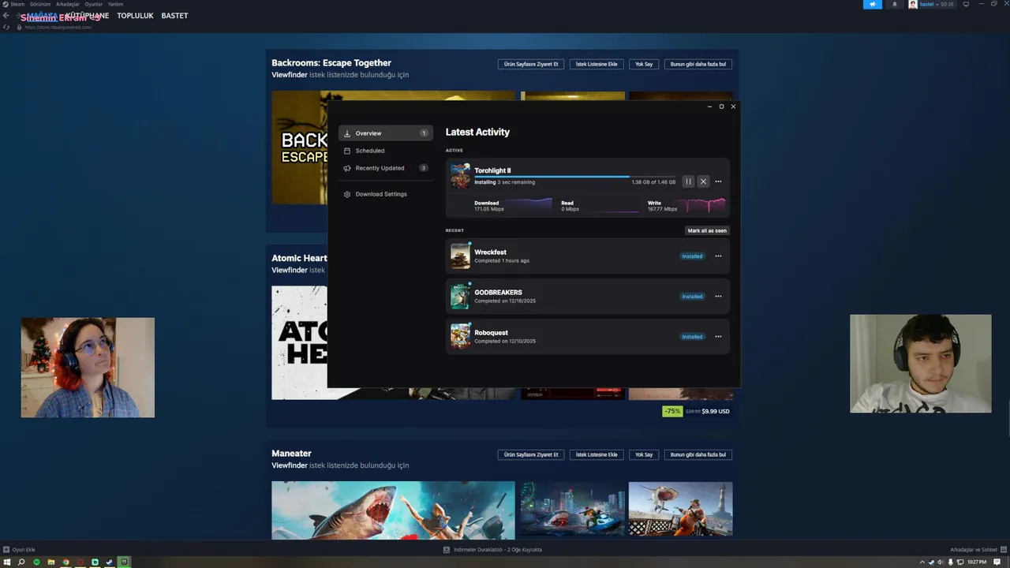Open Roboquest row options menu

pyautogui.click(x=718, y=336)
